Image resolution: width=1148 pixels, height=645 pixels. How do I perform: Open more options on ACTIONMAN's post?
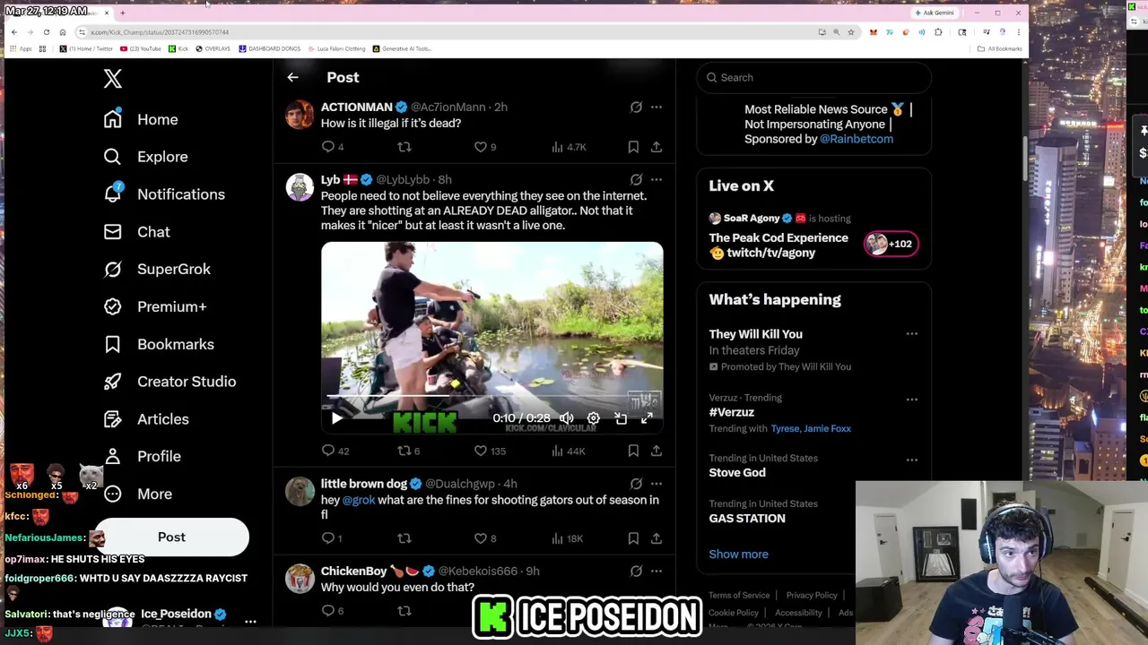(657, 107)
